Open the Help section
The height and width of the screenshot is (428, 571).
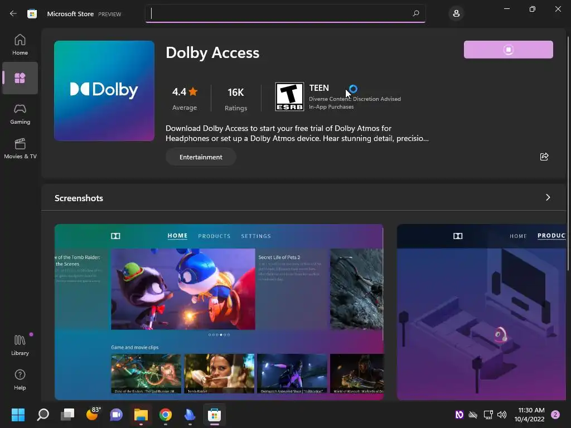[20, 380]
